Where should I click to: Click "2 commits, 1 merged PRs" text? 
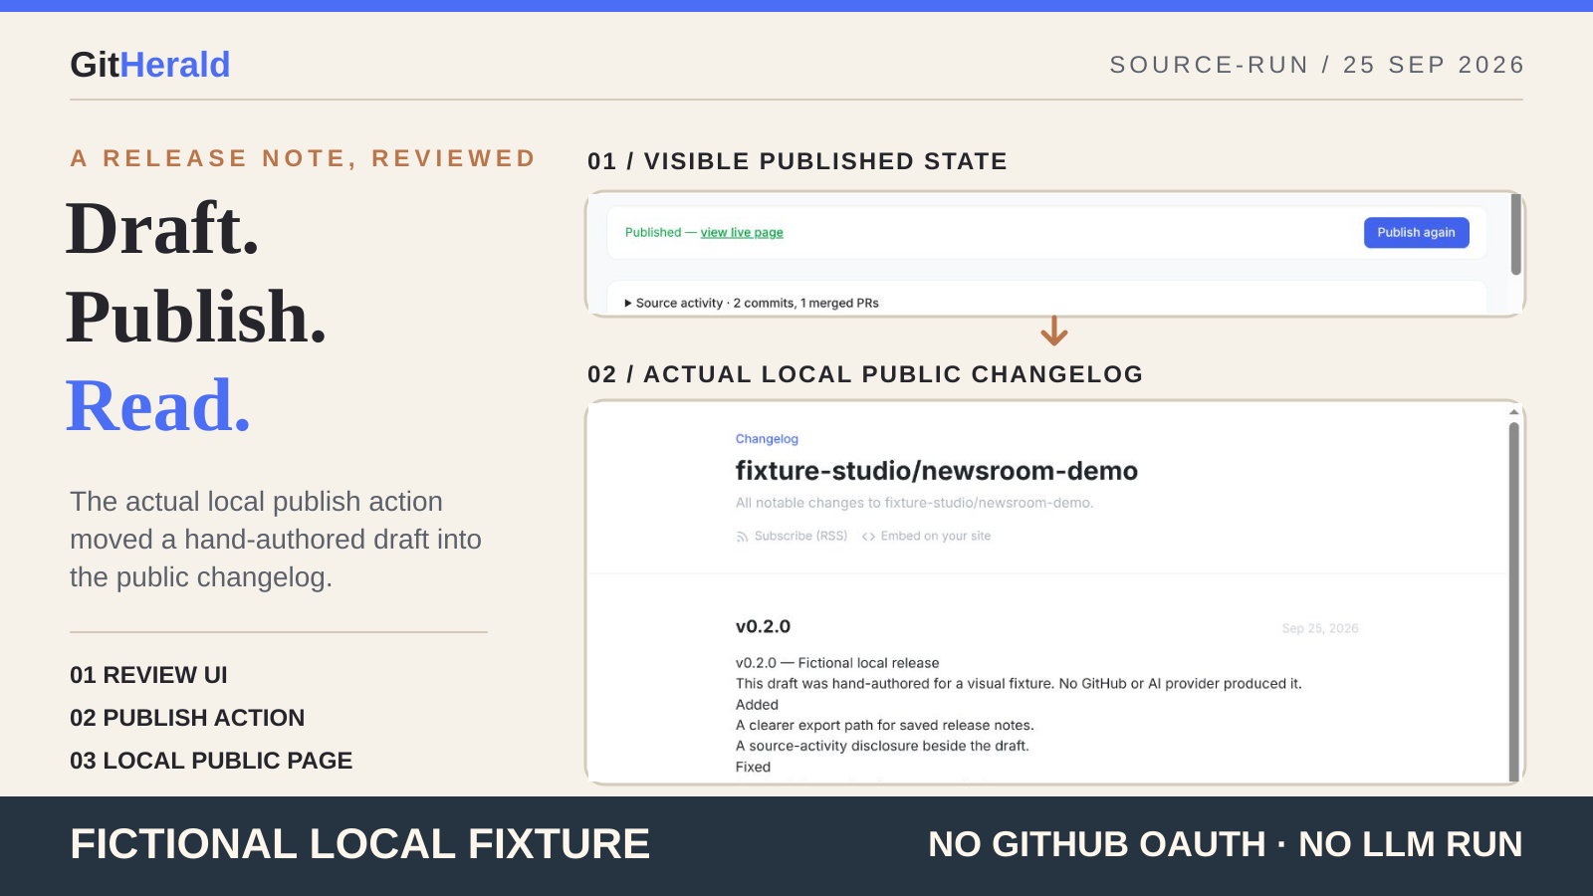pos(805,303)
